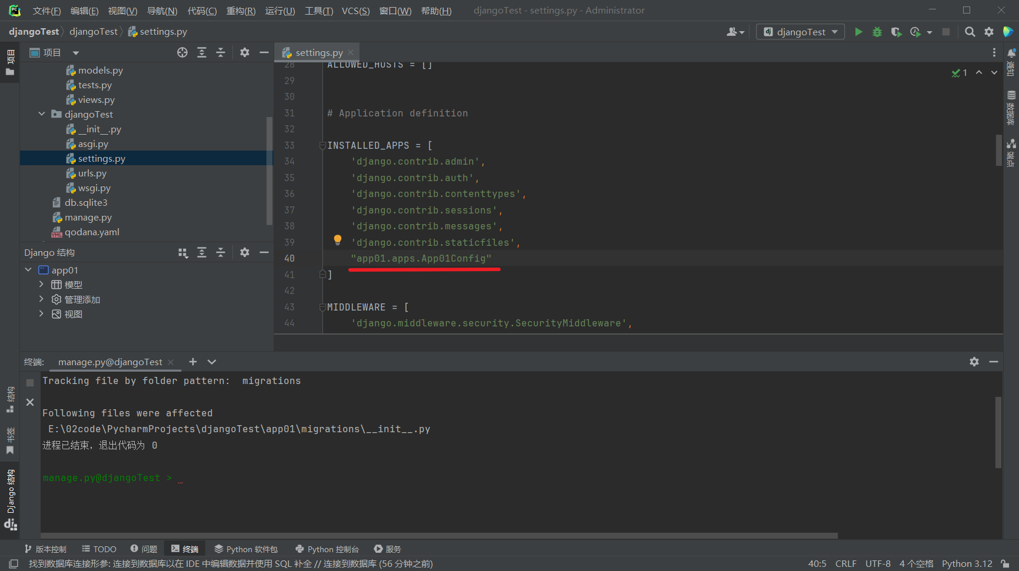Click the user account icon in toolbar
The width and height of the screenshot is (1019, 571).
(x=735, y=32)
